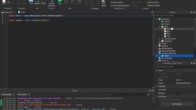
Task: Click the plus icon next to Part
Action: pyautogui.click(x=172, y=29)
